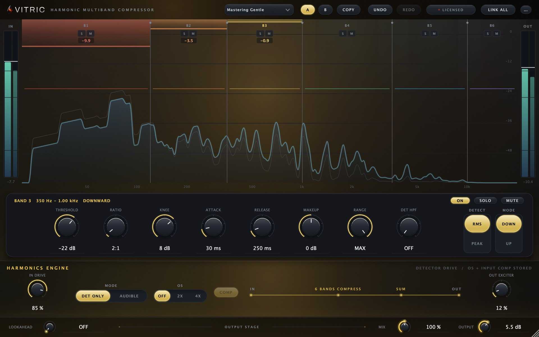Mute band B6 with its M button
The height and width of the screenshot is (337, 539).
[x=497, y=34]
